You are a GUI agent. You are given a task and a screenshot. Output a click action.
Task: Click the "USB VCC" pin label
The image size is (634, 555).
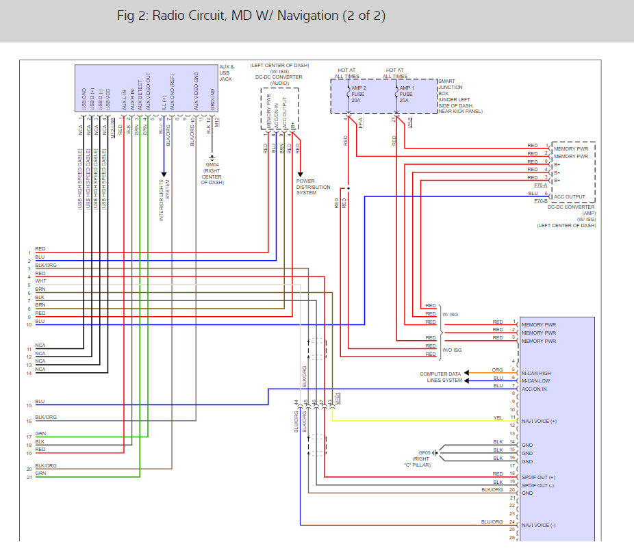108,99
